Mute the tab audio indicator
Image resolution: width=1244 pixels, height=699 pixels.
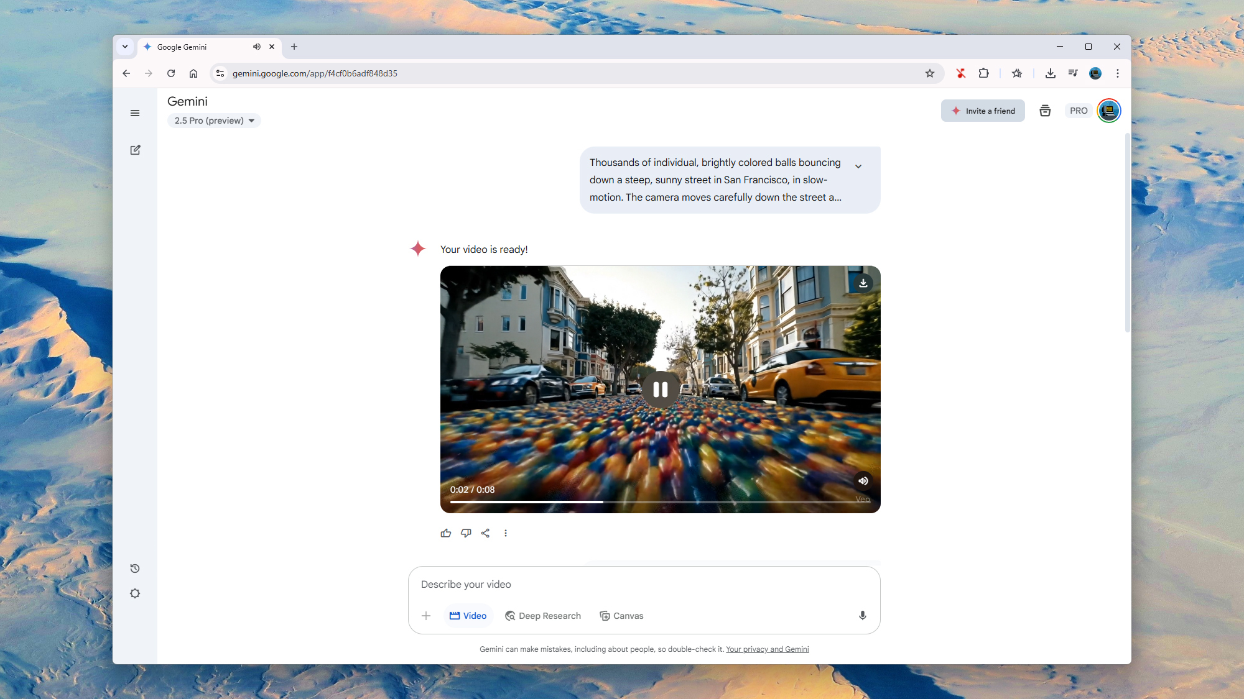tap(257, 47)
